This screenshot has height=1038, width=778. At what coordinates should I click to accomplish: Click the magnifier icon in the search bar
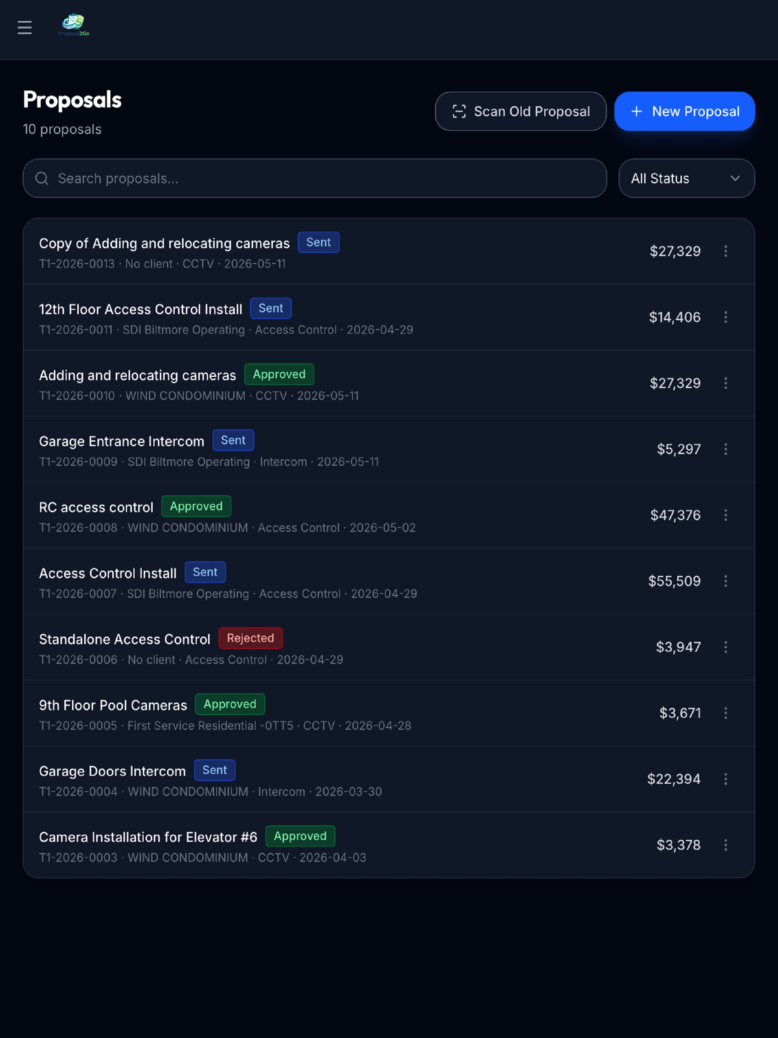coord(42,178)
